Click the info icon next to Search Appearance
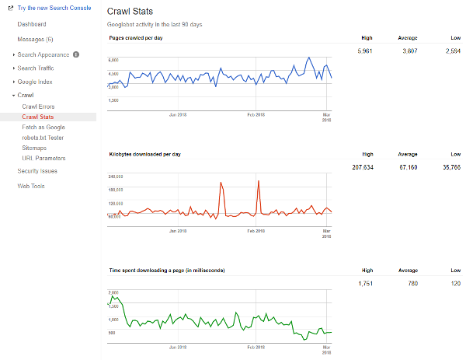Image resolution: width=466 pixels, height=360 pixels. [76, 54]
